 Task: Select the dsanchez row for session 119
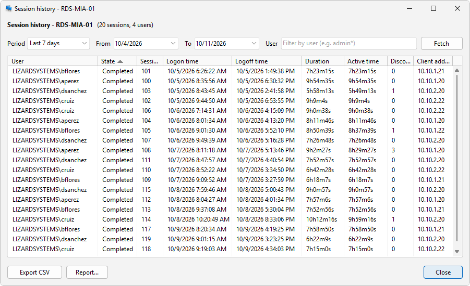click(230, 239)
